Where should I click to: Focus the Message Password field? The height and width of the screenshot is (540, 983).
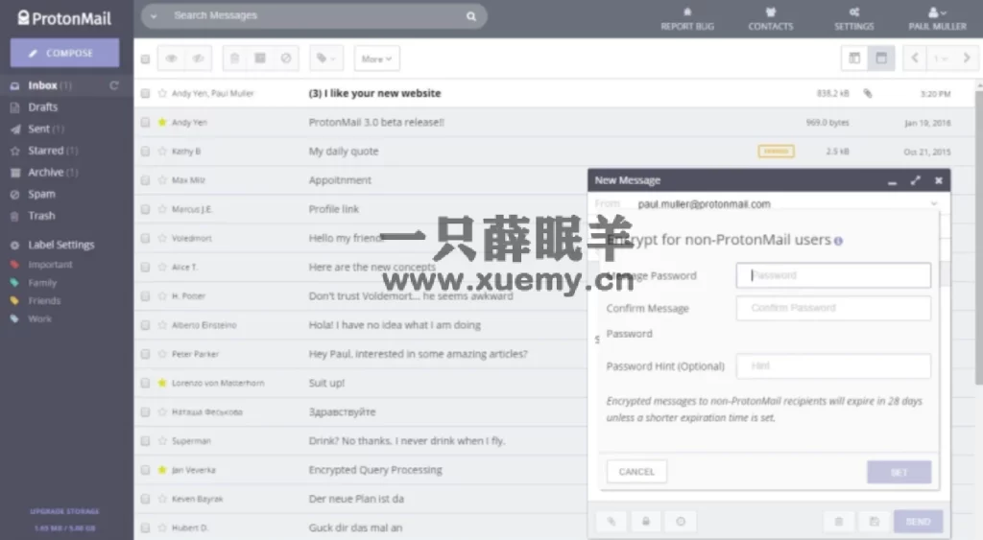pyautogui.click(x=834, y=275)
